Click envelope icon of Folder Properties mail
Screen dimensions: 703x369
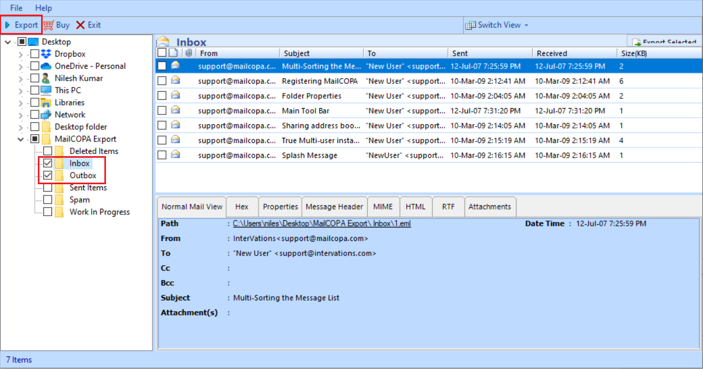tap(175, 95)
